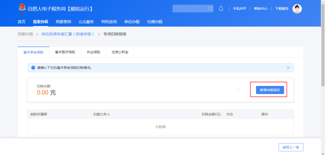This screenshot has width=325, height=156.
Task: Open the 首页 navigation menu
Action: pyautogui.click(x=22, y=22)
